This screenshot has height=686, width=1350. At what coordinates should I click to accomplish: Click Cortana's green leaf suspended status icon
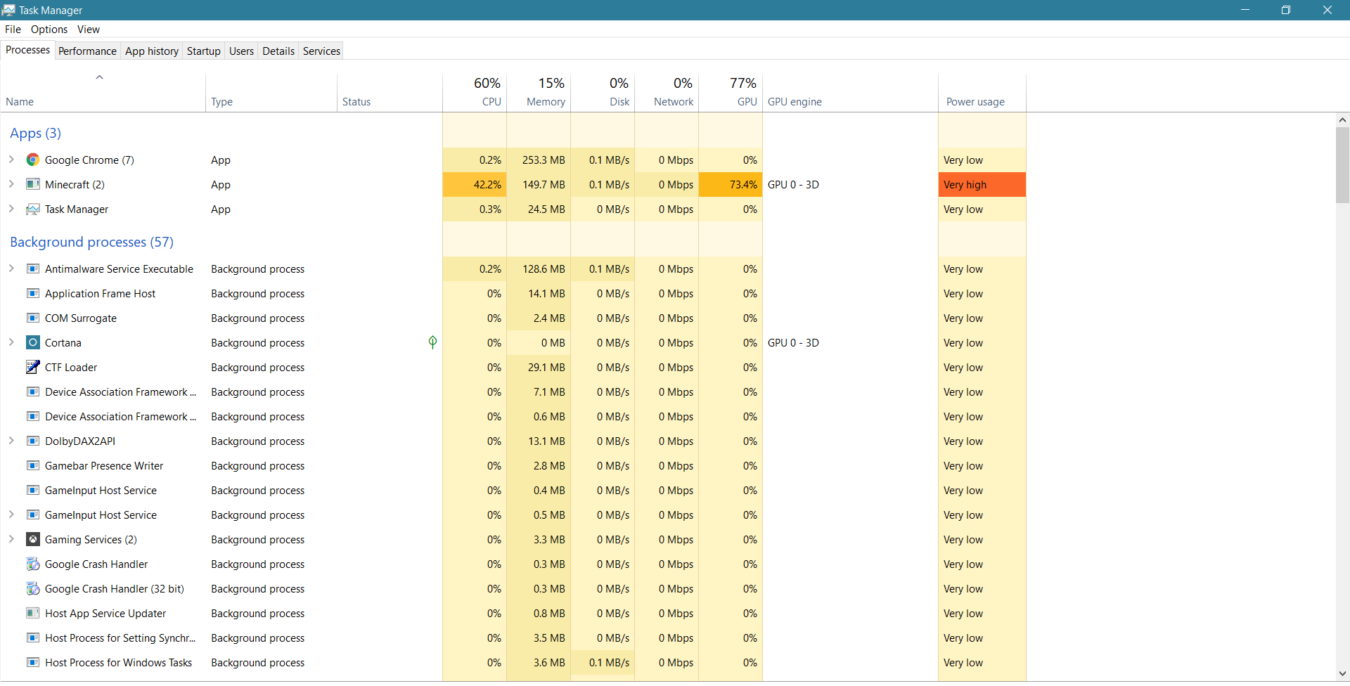click(x=432, y=342)
